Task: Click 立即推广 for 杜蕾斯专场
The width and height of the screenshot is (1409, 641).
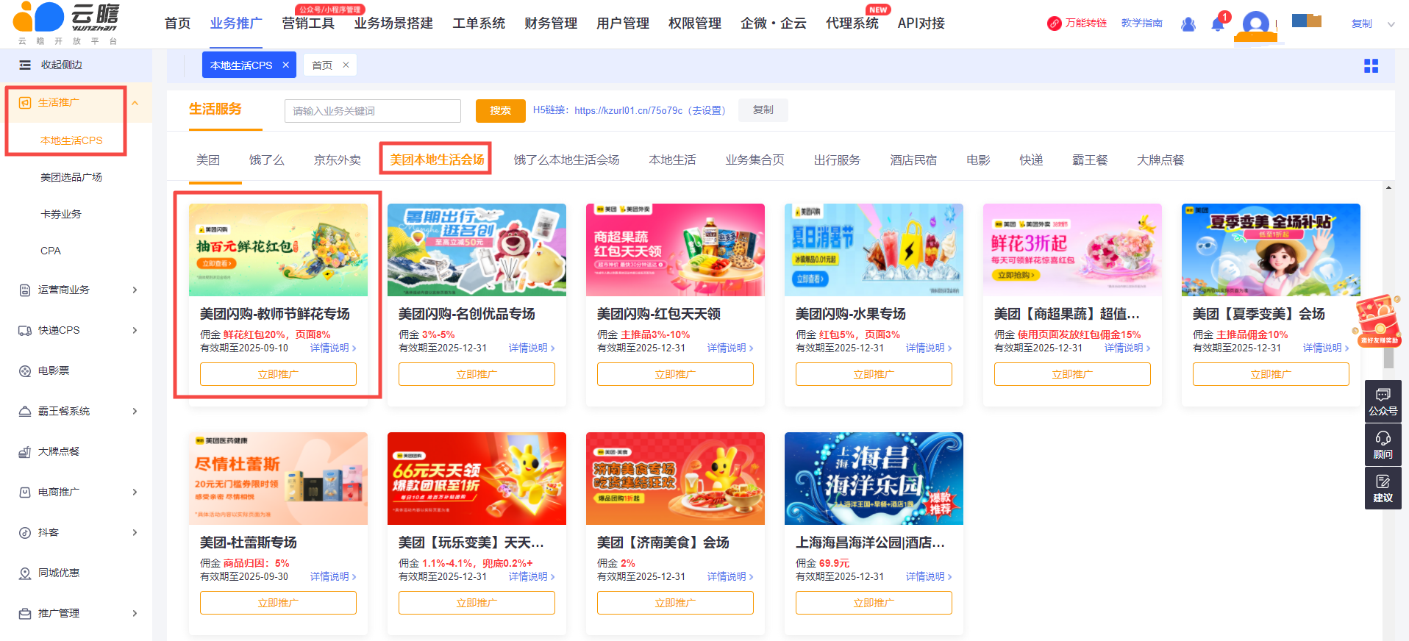Action: pyautogui.click(x=278, y=603)
